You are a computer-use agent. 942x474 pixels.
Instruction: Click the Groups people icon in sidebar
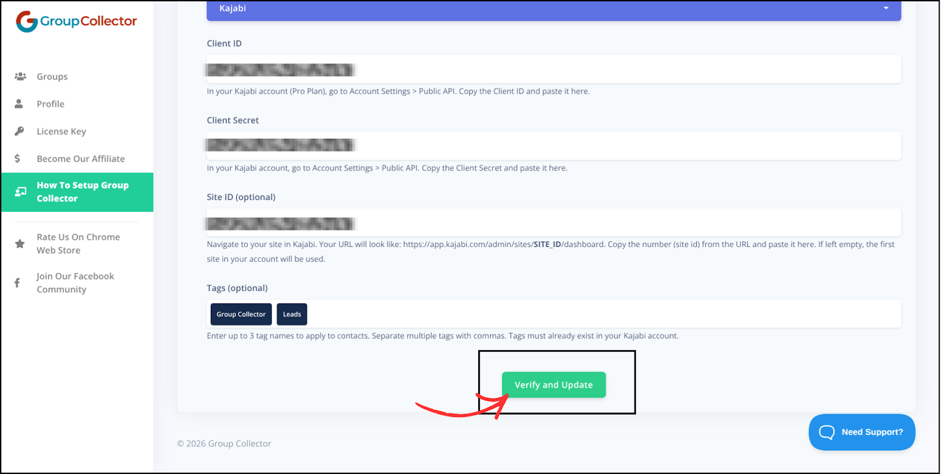point(20,76)
